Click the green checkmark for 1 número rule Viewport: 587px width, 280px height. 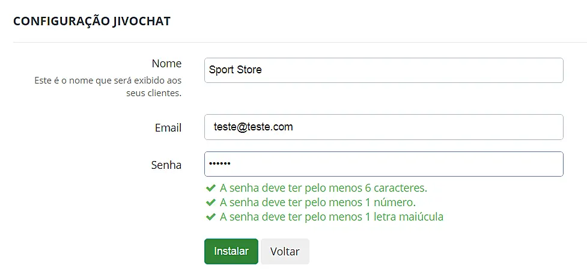210,202
